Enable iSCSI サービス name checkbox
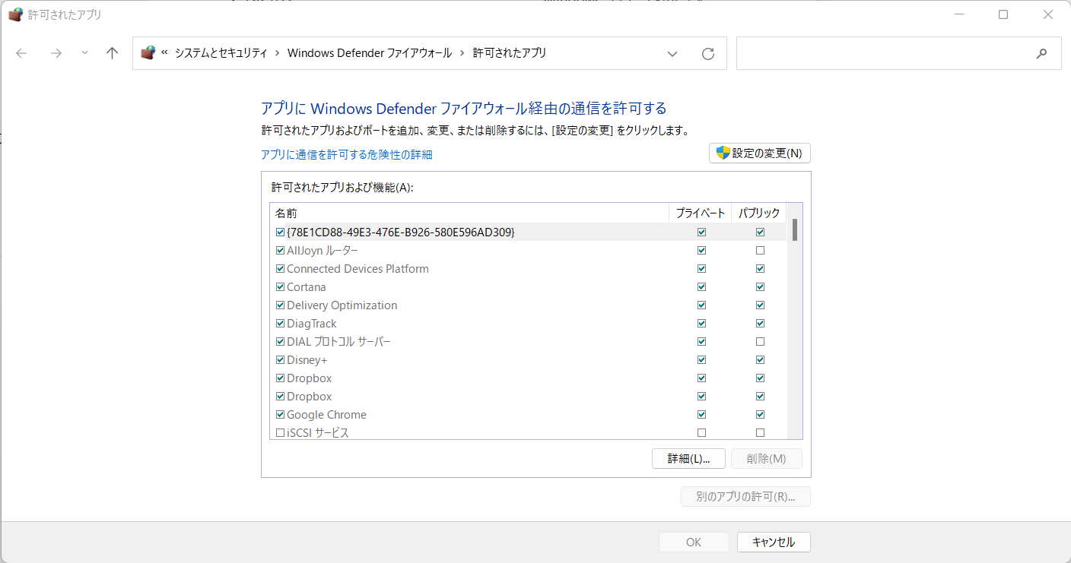The image size is (1071, 563). [280, 433]
